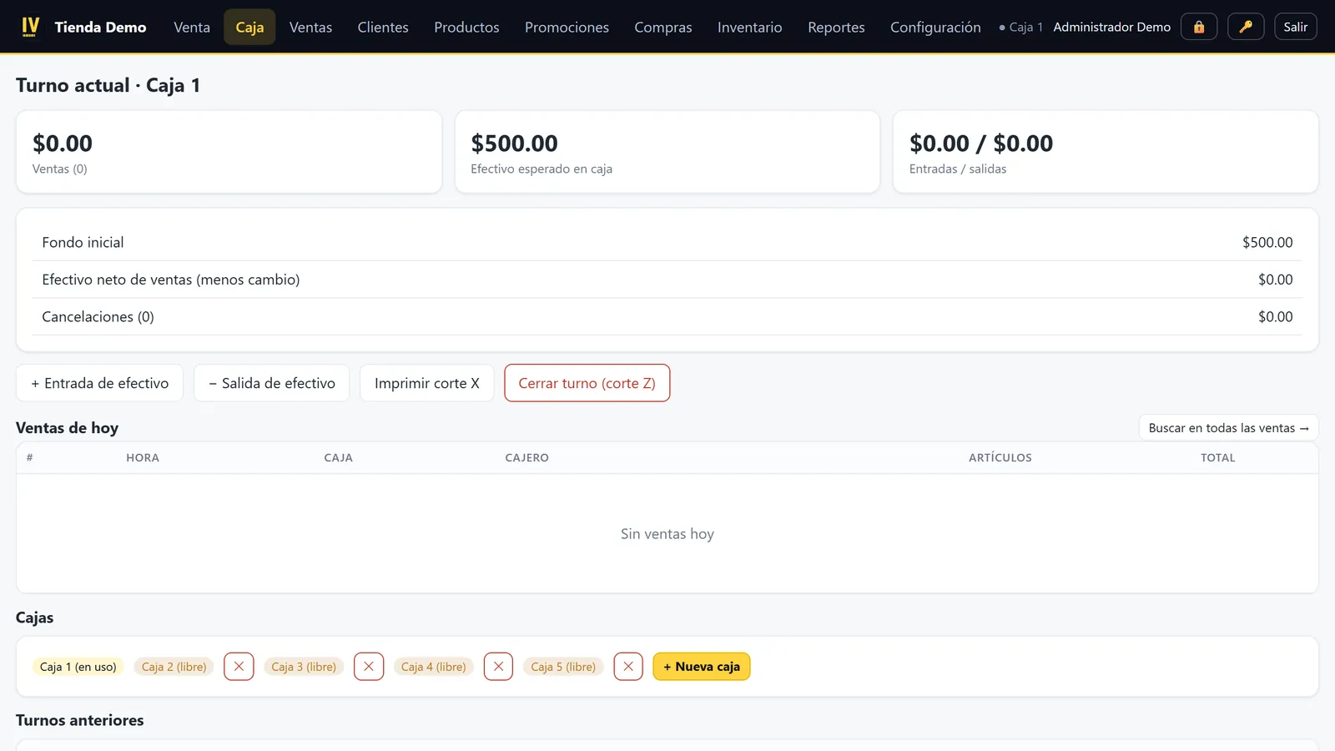
Task: Click Cerrar turno (corte Z)
Action: [x=587, y=383]
